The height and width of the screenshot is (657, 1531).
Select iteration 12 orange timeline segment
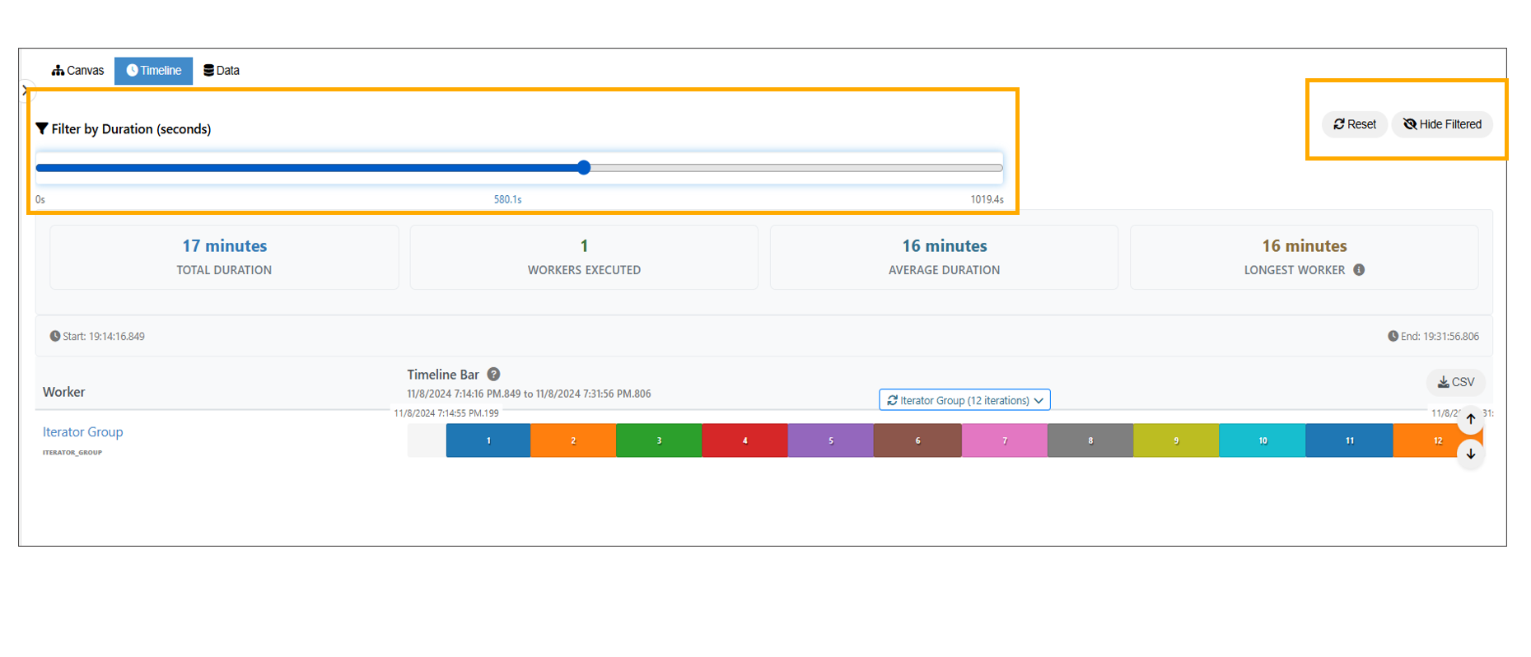[x=1429, y=440]
